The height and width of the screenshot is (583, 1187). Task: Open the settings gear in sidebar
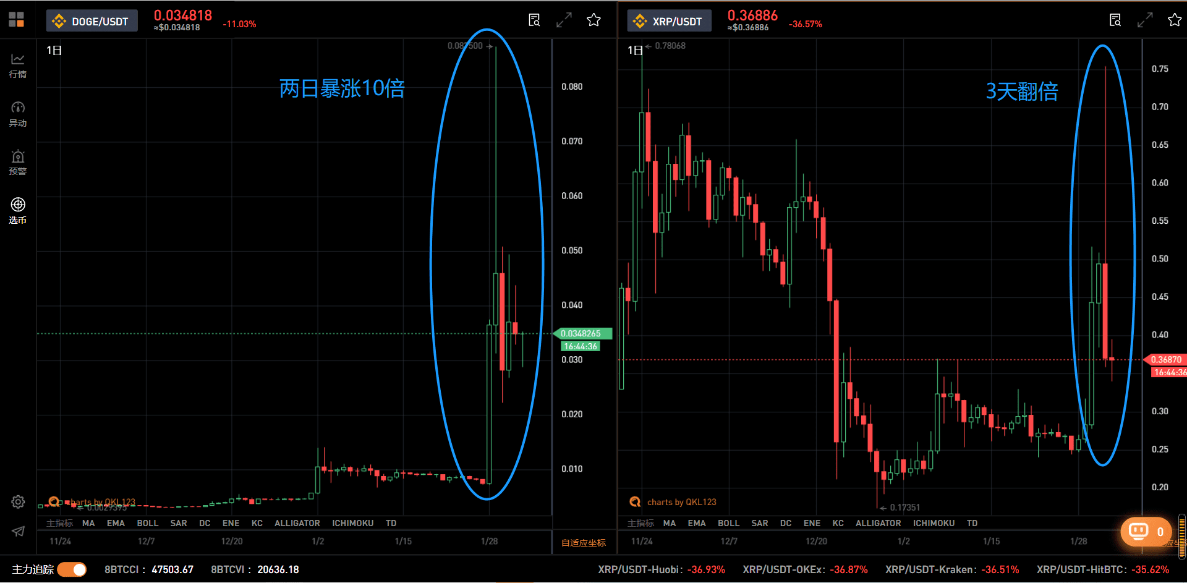click(x=18, y=502)
